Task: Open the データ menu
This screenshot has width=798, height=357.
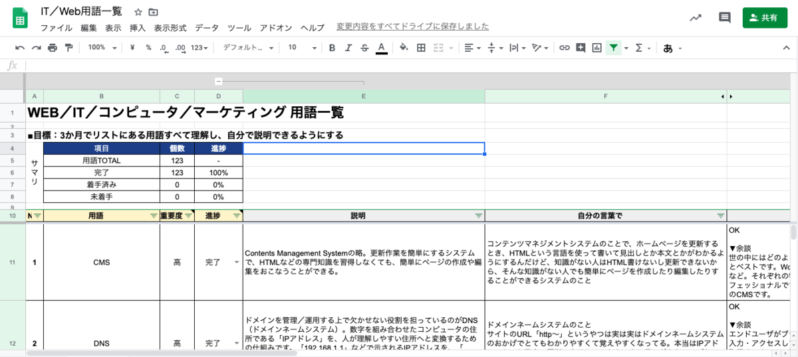Action: 207,28
